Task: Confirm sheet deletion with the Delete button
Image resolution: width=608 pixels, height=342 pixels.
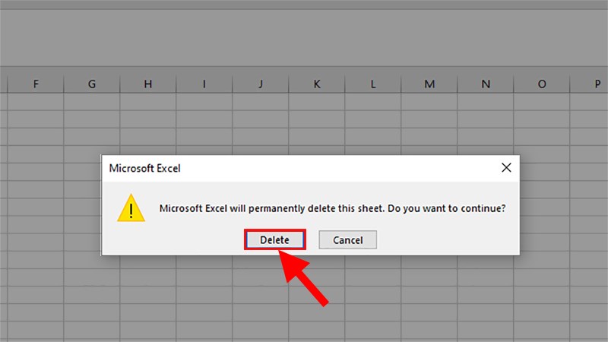Action: (x=274, y=239)
